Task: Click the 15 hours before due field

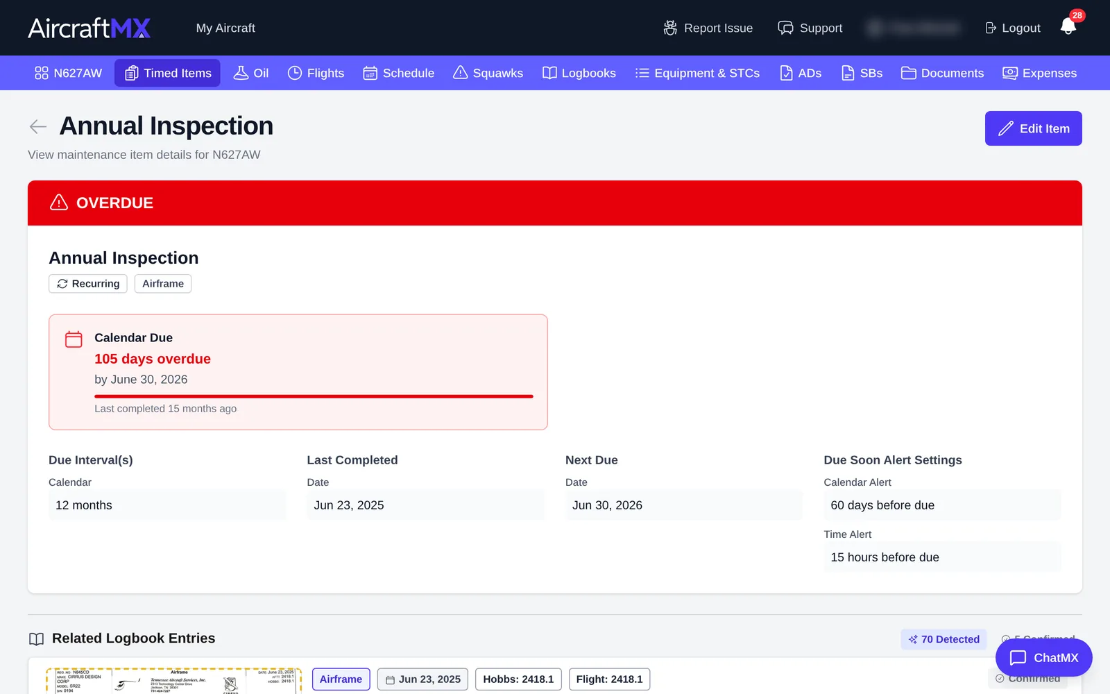Action: point(942,557)
